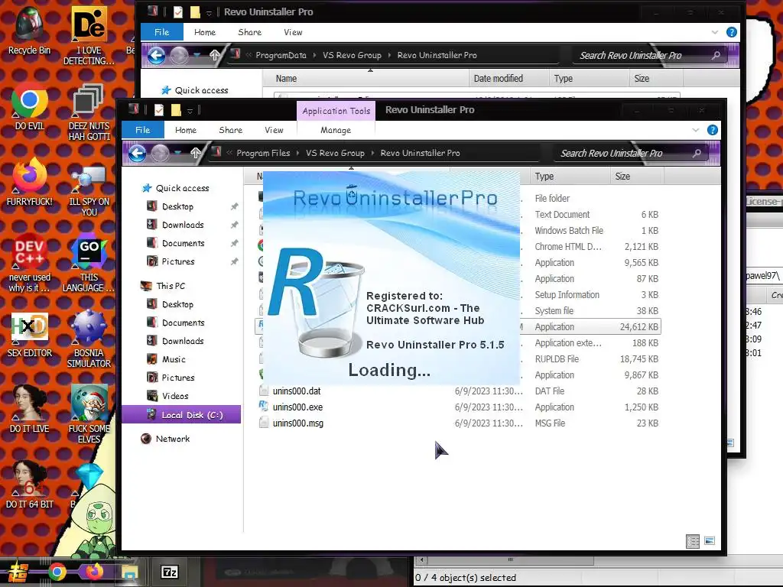783x587 pixels.
Task: Click the Chrome icon on the taskbar
Action: pos(57,572)
